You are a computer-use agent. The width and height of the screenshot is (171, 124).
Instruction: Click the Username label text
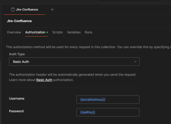tap(17, 99)
